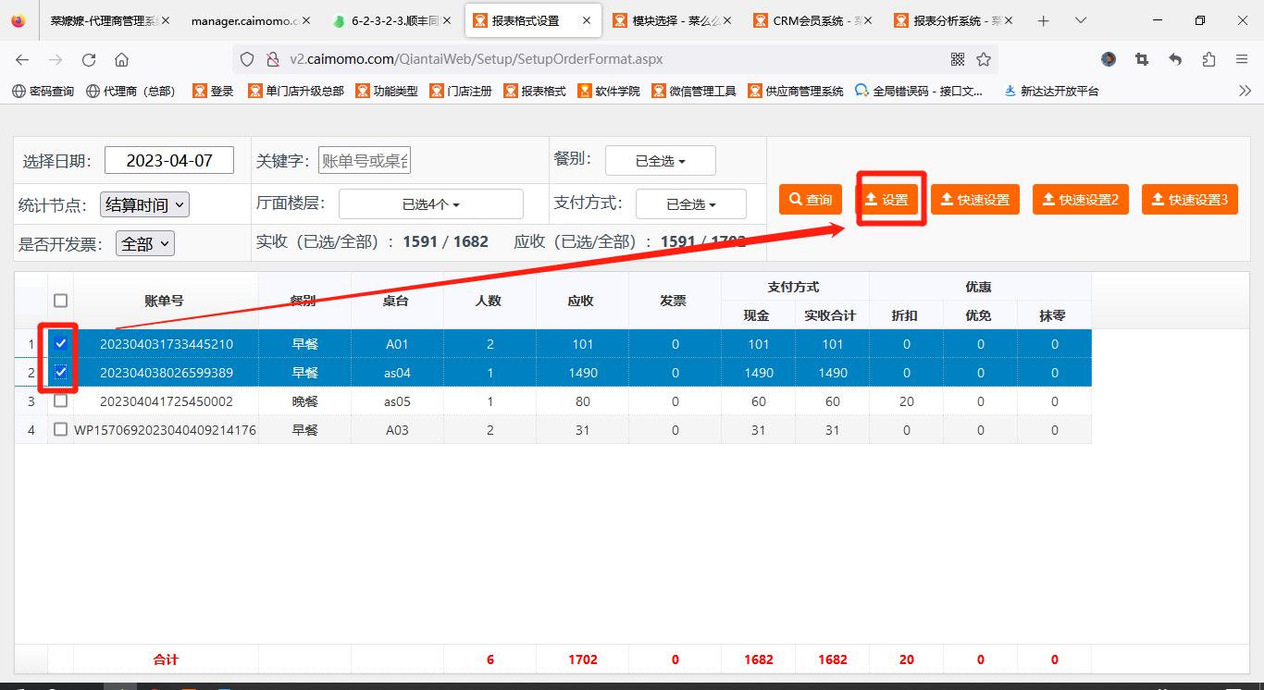The width and height of the screenshot is (1264, 690).
Task: Click the 实收合计 column header
Action: (832, 315)
